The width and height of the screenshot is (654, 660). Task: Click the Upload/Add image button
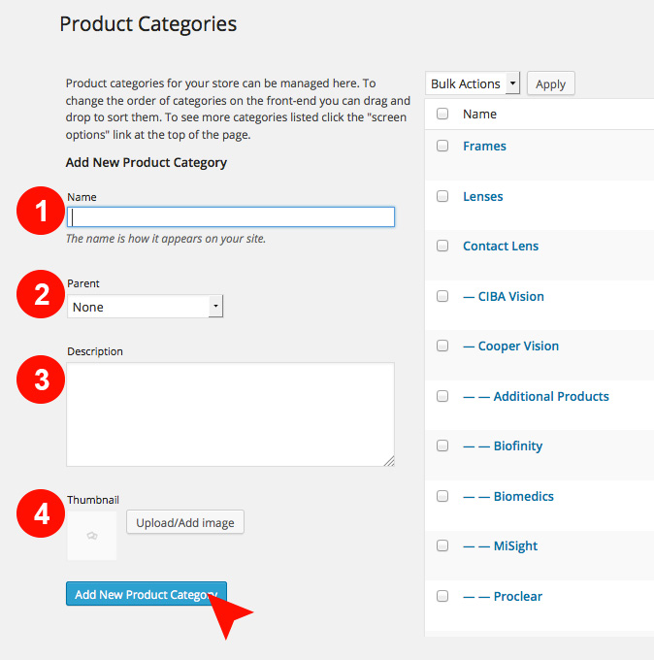click(185, 522)
